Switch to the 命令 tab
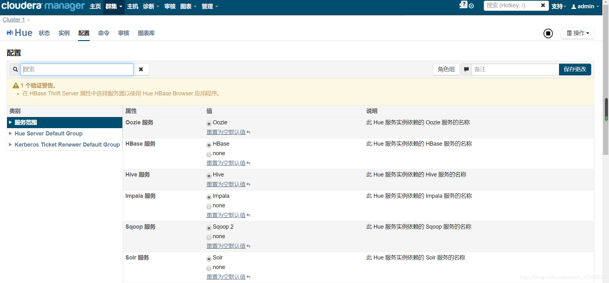Image resolution: width=609 pixels, height=283 pixels. coord(104,33)
